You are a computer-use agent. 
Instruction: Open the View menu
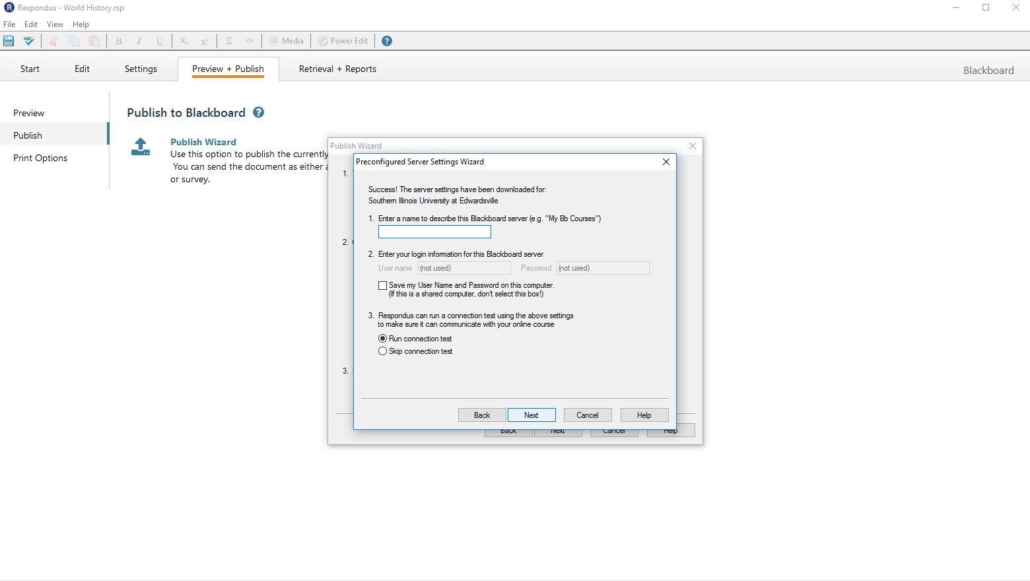[55, 24]
